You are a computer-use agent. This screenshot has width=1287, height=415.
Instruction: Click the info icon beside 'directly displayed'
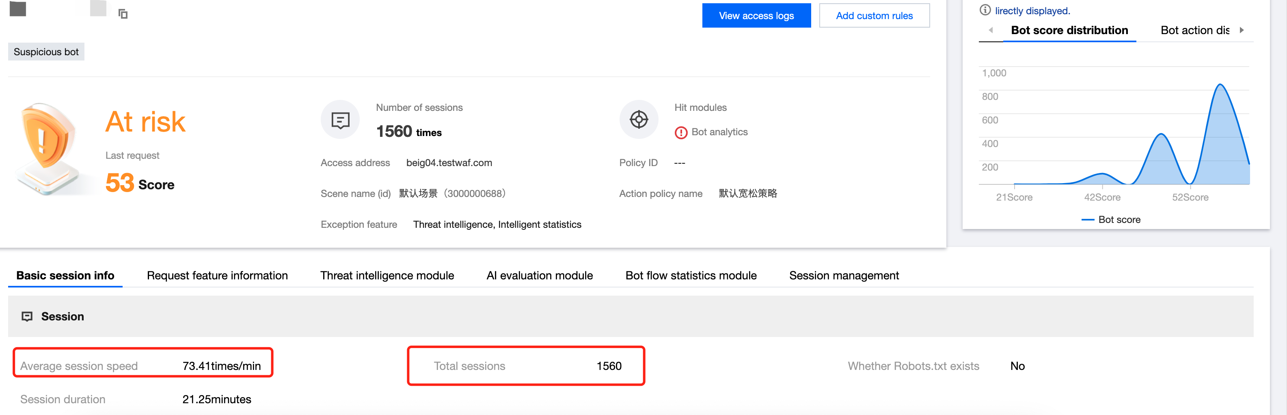pyautogui.click(x=985, y=10)
